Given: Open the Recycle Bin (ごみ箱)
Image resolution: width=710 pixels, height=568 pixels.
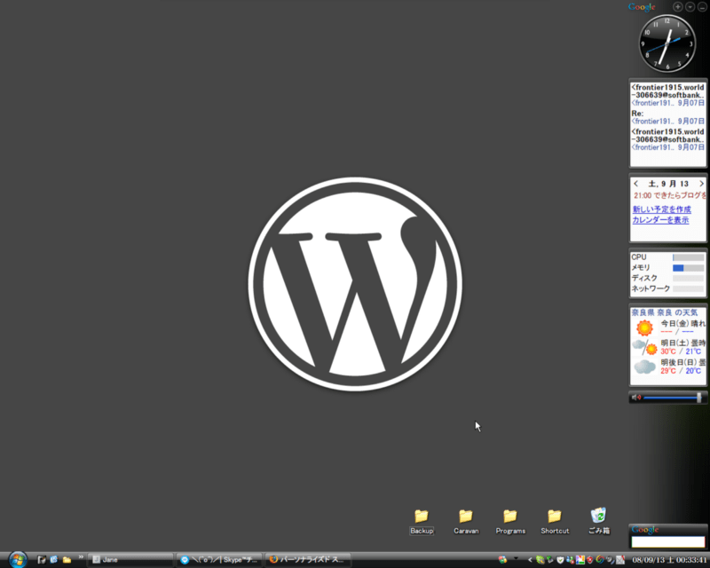Looking at the screenshot, I should click(x=599, y=517).
